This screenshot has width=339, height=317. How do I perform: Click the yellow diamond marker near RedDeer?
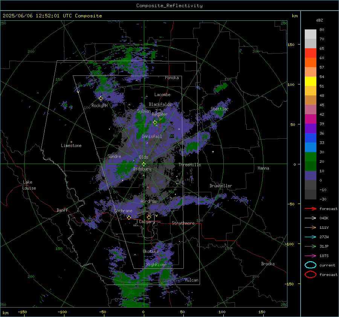tap(155, 123)
